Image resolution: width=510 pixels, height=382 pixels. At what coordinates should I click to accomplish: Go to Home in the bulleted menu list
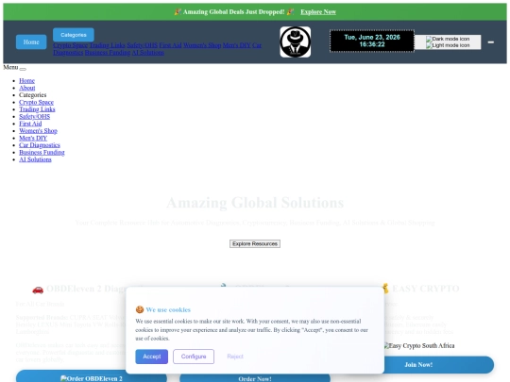coord(26,80)
